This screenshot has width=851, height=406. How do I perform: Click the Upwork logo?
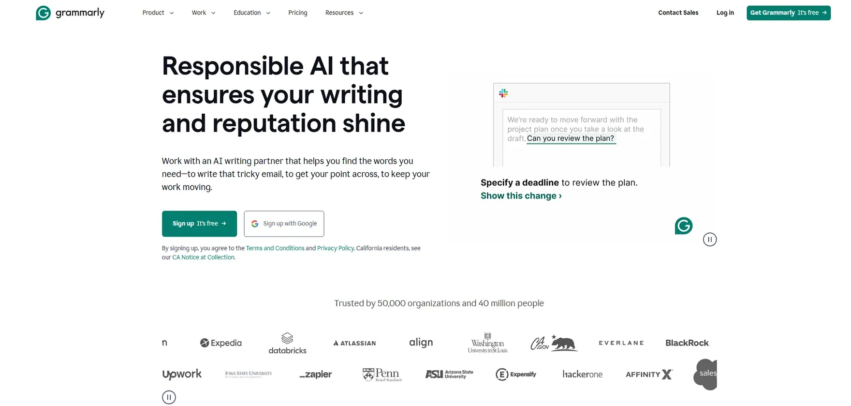[182, 374]
